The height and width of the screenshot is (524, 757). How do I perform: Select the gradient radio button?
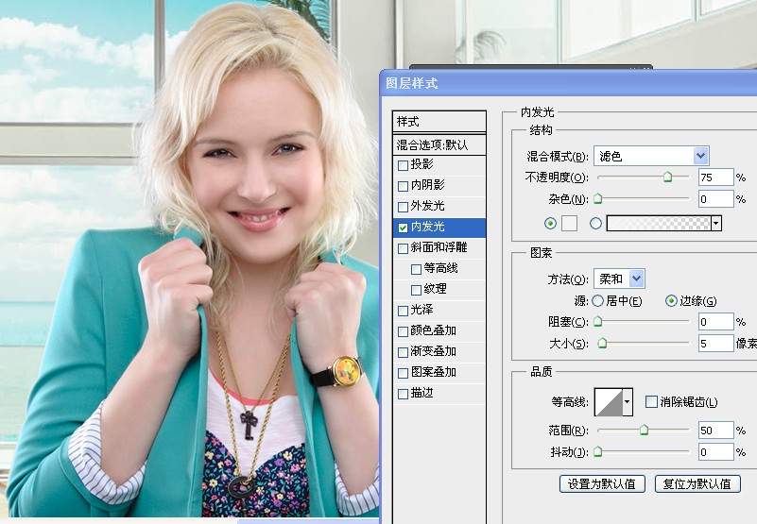click(596, 223)
